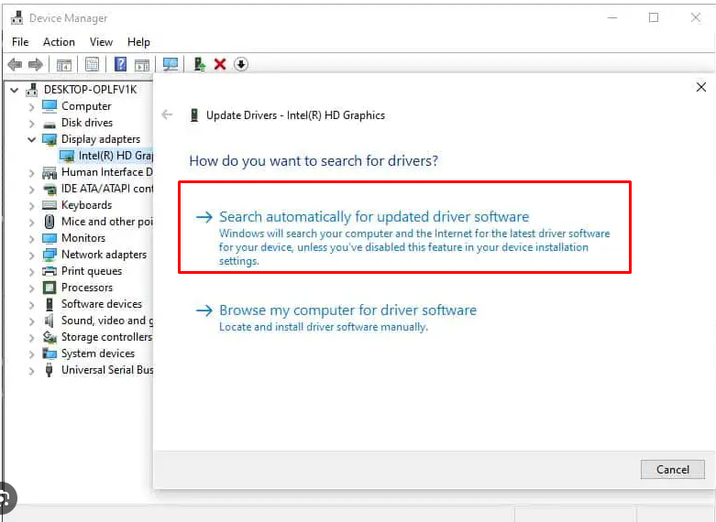Select the DESKTOP-OPLFV1K root item
Image resolution: width=716 pixels, height=522 pixels.
(x=90, y=90)
